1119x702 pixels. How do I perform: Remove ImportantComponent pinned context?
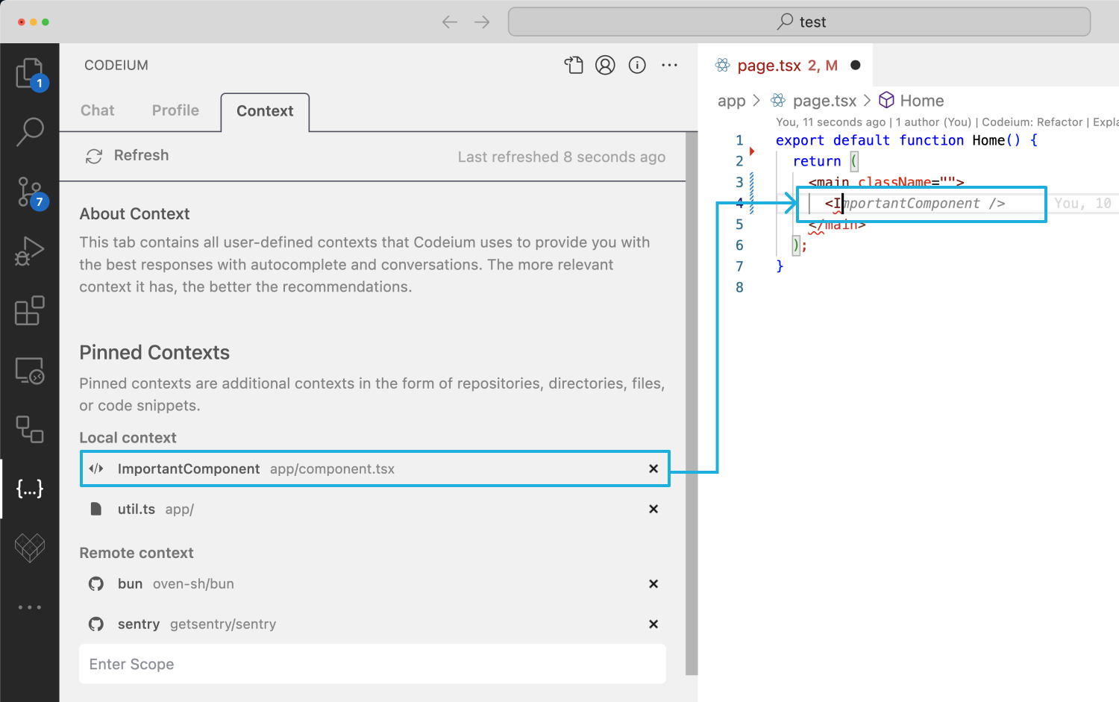653,468
